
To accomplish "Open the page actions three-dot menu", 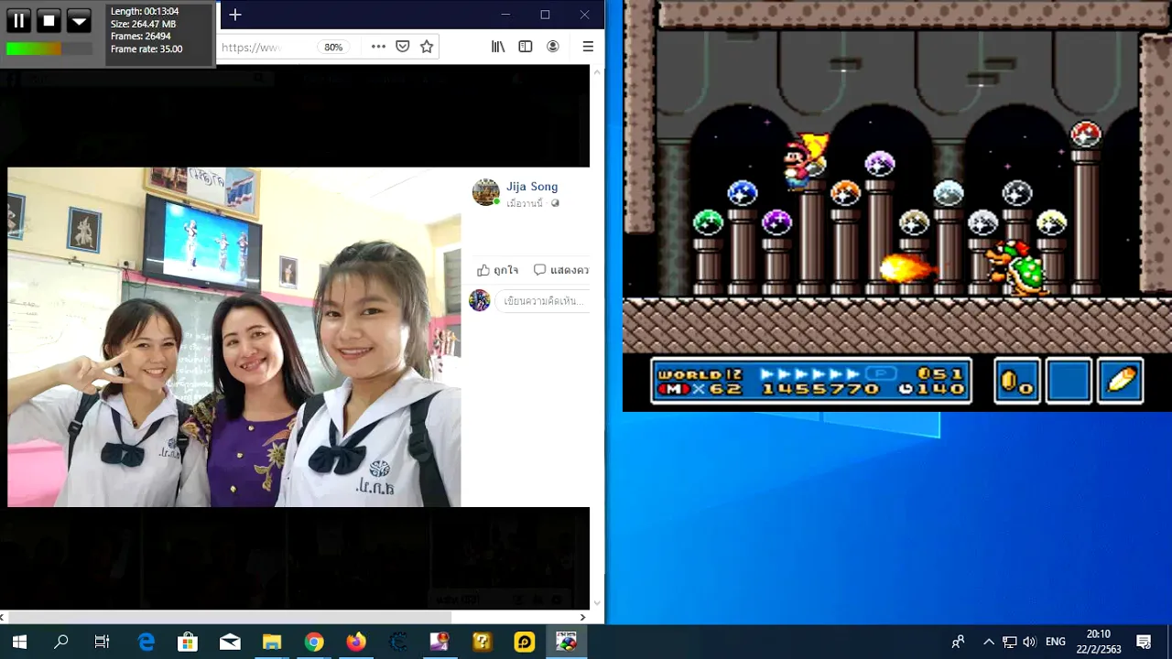I will point(378,47).
